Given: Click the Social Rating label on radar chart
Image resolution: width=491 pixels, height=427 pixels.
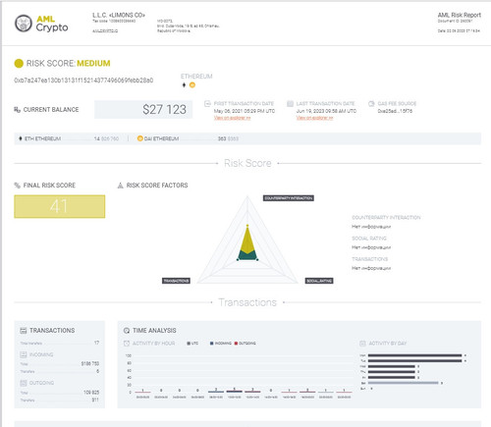Looking at the screenshot, I should click(x=319, y=281).
